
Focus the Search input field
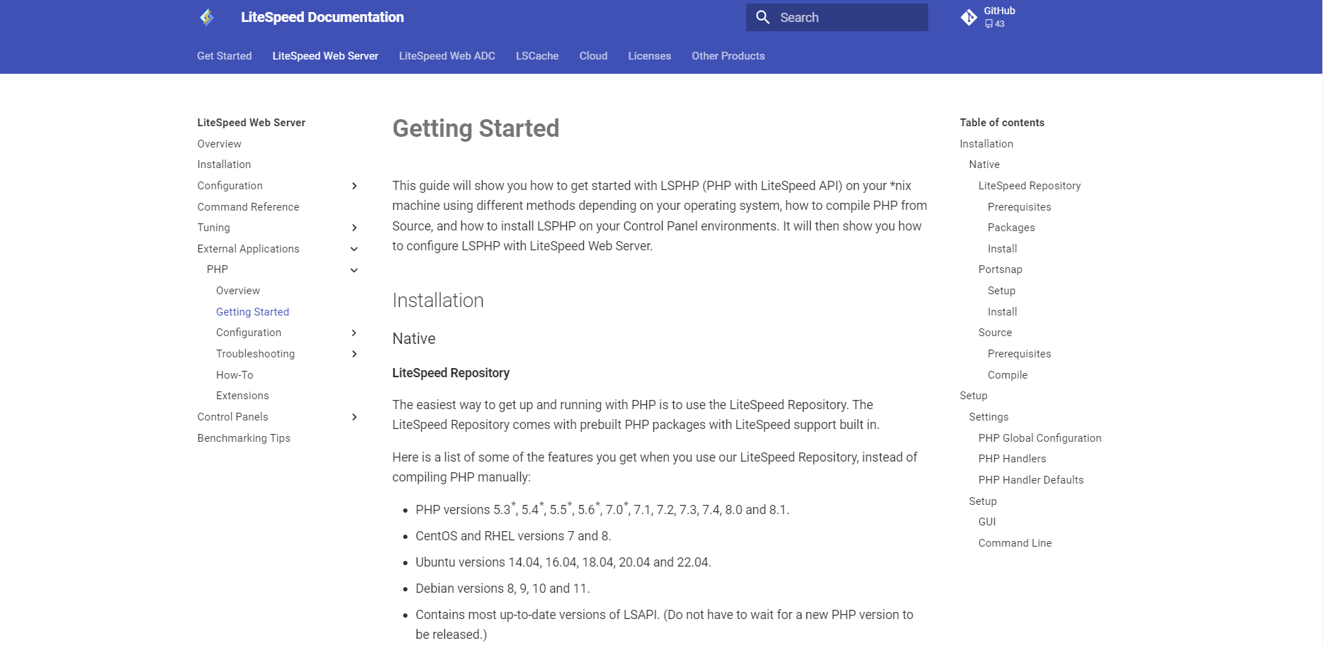pos(837,17)
